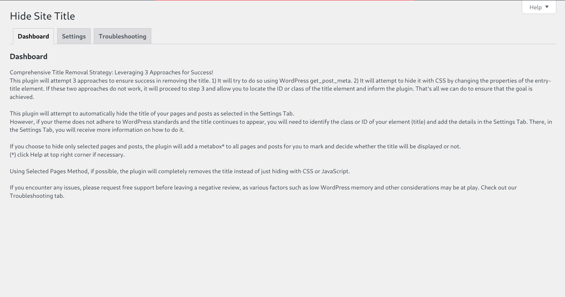Screen dimensions: 565x297
Task: Click the word 'achieved.' ending first paragraph
Action: tap(22, 97)
